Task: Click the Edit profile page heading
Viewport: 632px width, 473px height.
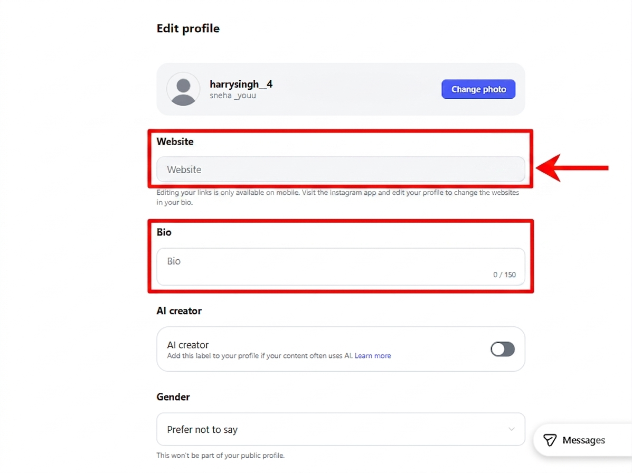Action: pyautogui.click(x=188, y=29)
